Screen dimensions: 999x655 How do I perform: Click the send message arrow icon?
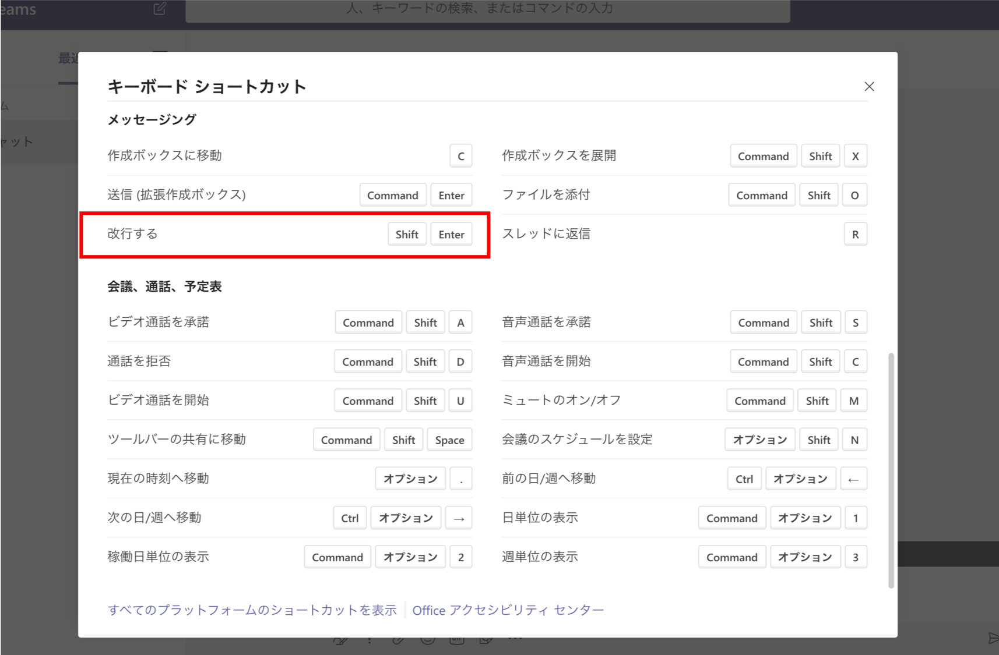click(x=993, y=639)
